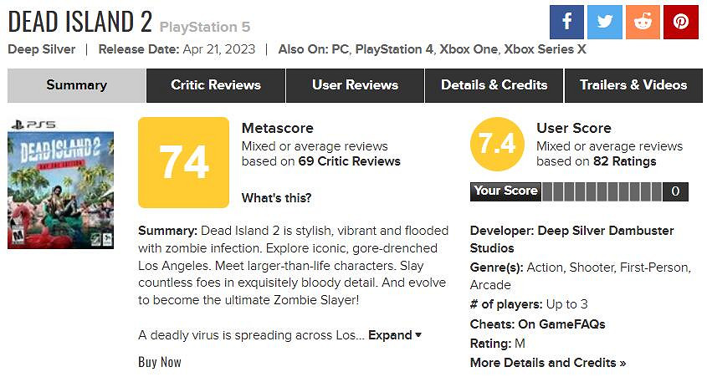Pin the page with the Pinterest icon
Image resolution: width=707 pixels, height=377 pixels.
(x=681, y=21)
